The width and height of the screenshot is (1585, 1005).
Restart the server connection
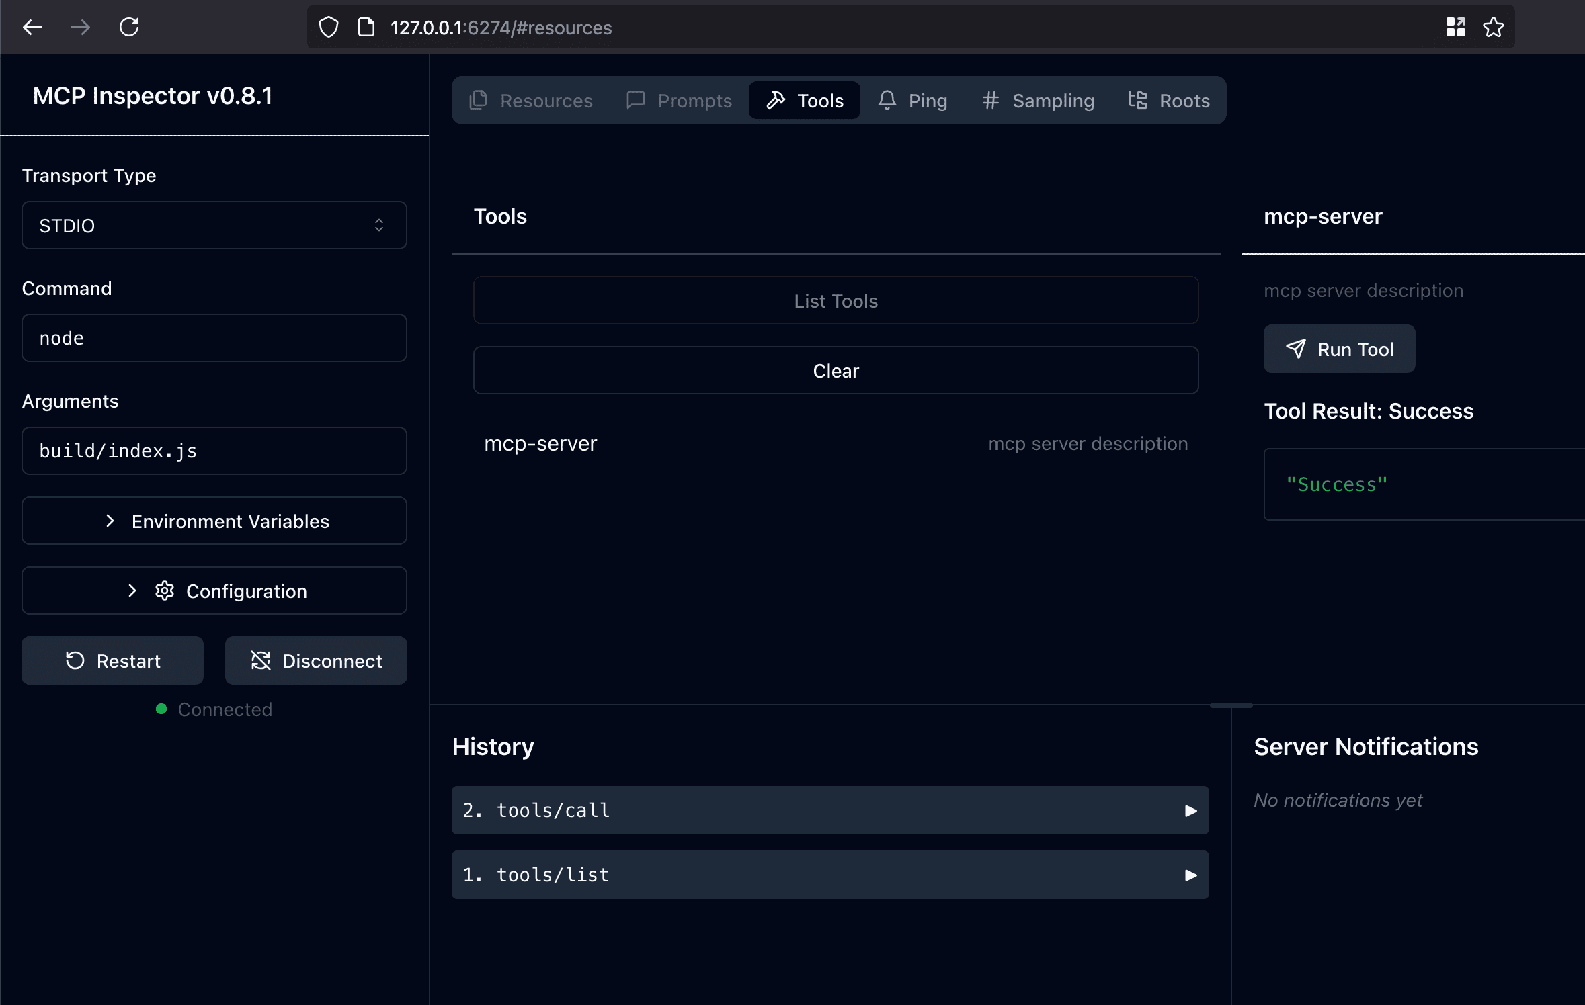(112, 660)
